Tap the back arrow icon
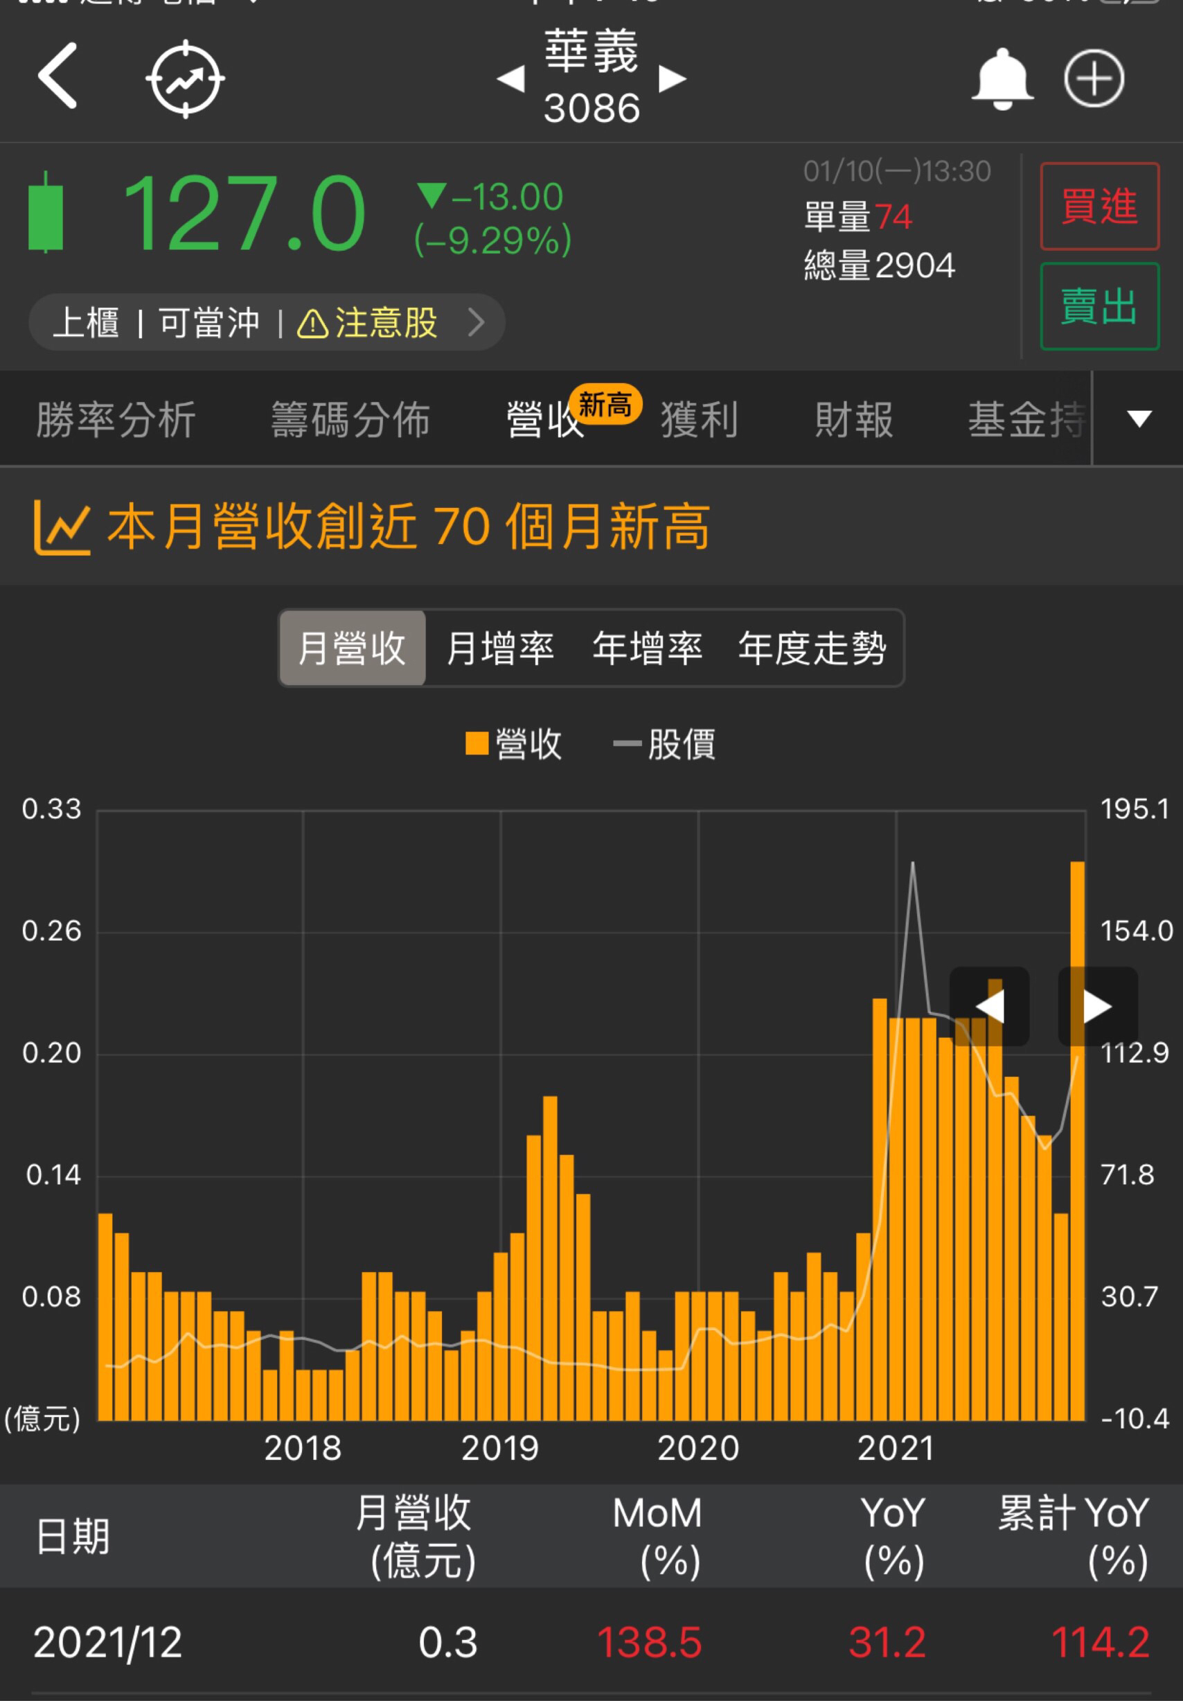Screen dimensions: 1183x1701 tap(57, 76)
